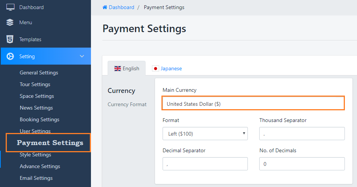Image resolution: width=357 pixels, height=187 pixels.
Task: Click the Dashboard monitor icon in sidebar
Action: (x=10, y=7)
